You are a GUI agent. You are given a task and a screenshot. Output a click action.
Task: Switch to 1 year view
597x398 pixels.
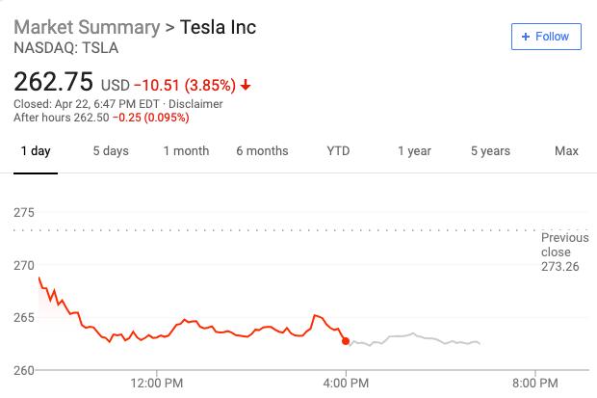click(414, 151)
